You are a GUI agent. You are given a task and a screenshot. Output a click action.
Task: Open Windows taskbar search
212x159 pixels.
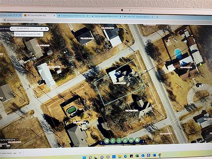click(x=90, y=157)
